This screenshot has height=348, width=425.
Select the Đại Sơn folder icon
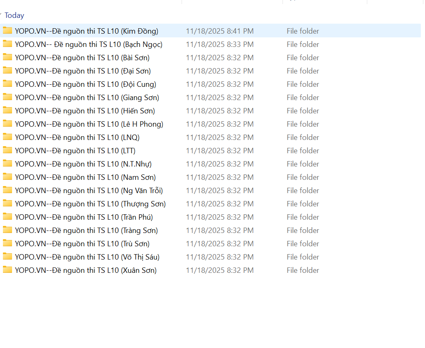click(x=7, y=71)
